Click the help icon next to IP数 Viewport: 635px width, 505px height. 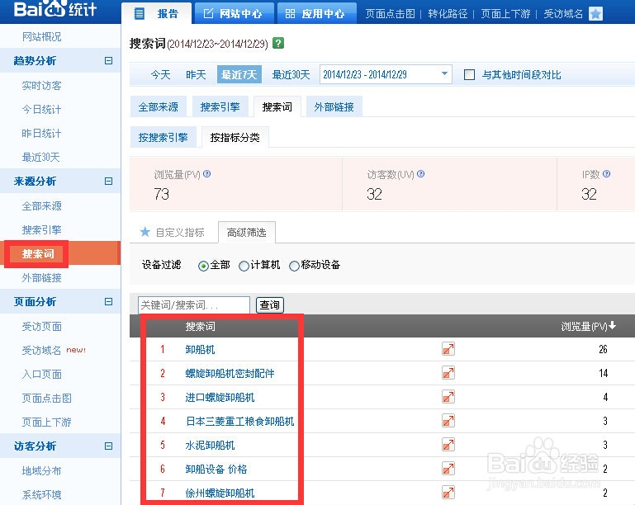tap(606, 174)
